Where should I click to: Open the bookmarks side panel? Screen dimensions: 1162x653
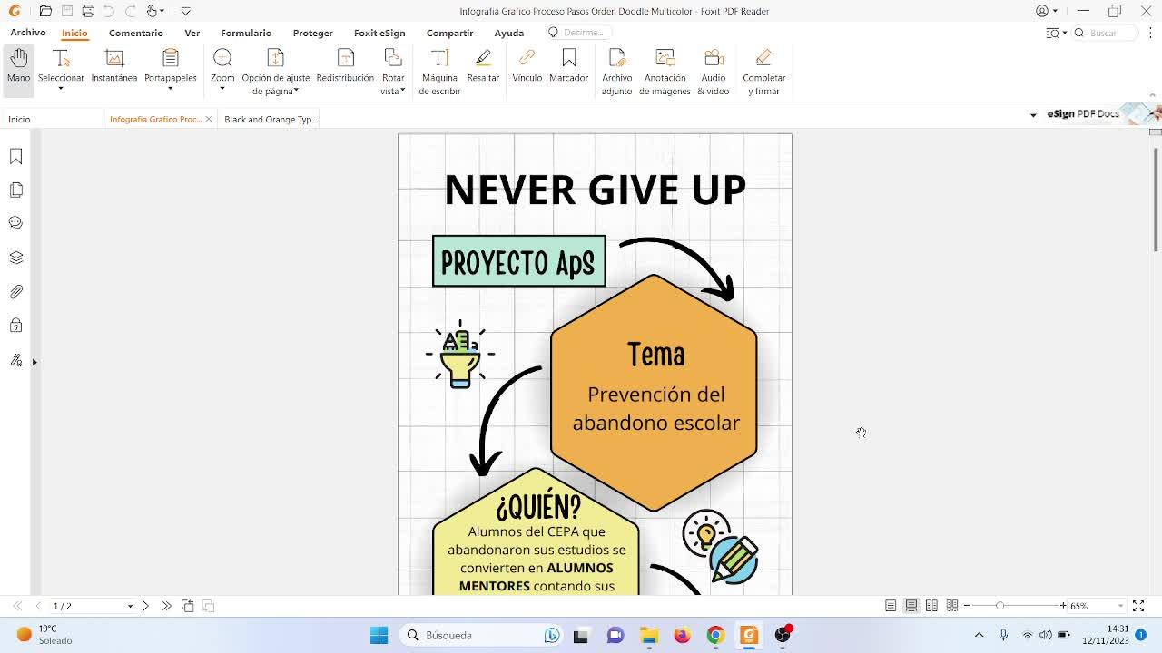click(15, 157)
